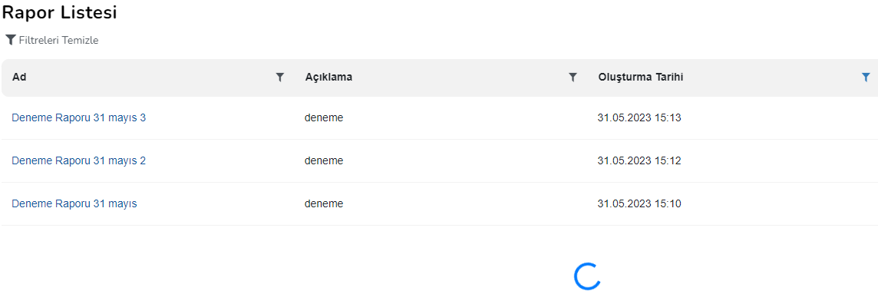This screenshot has width=878, height=304.
Task: Open the filter icon in Ad column
Action: tap(280, 78)
